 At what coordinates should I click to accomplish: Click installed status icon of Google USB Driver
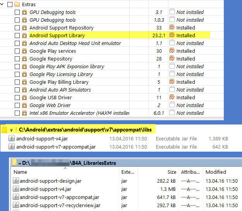[172, 97]
